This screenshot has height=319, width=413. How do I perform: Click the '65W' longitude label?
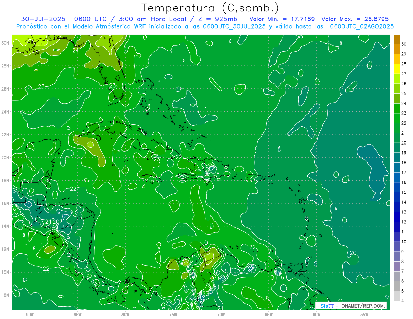point(269,314)
